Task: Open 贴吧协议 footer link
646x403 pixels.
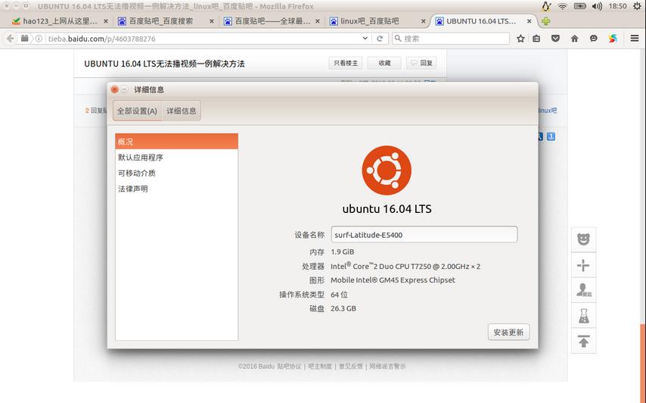Action: point(289,367)
